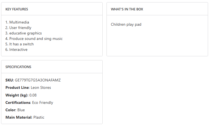Click the Certifications label

pyautogui.click(x=18, y=103)
